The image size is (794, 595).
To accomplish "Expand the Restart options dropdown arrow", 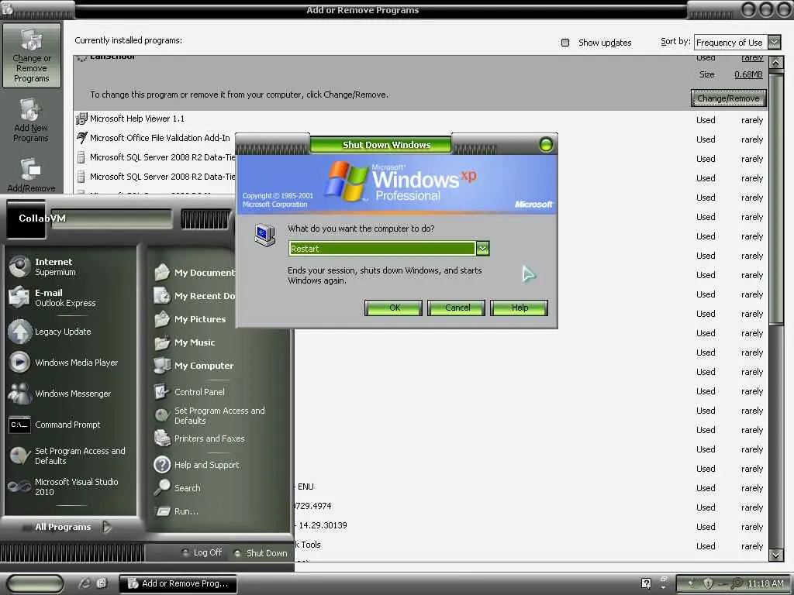I will pyautogui.click(x=482, y=249).
